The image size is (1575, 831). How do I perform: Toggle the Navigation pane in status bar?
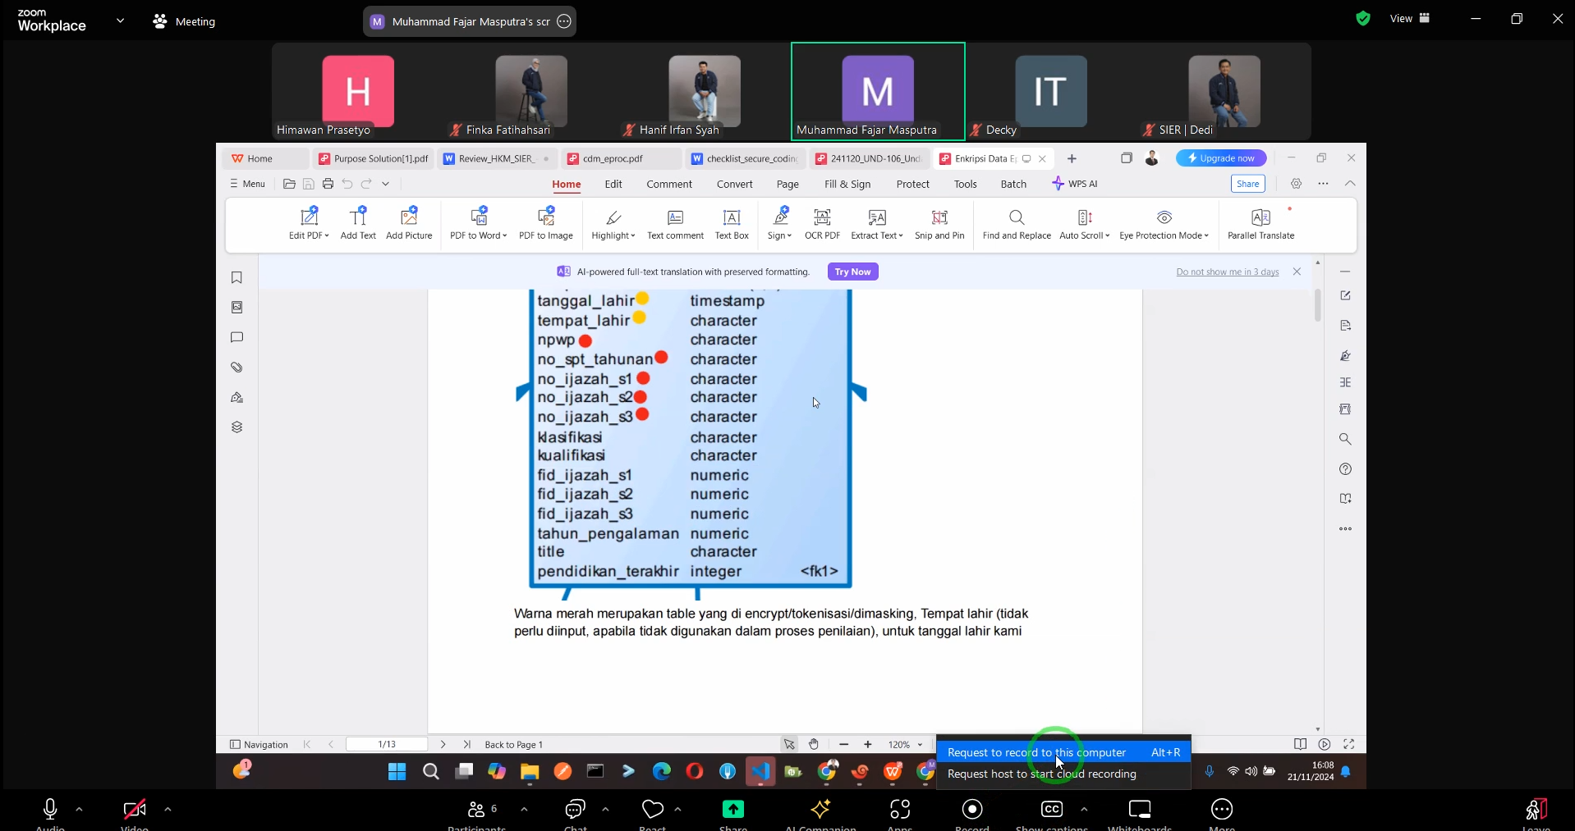click(259, 745)
